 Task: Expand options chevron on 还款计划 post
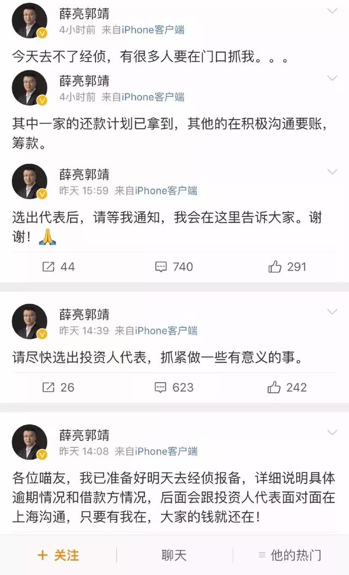tap(332, 78)
